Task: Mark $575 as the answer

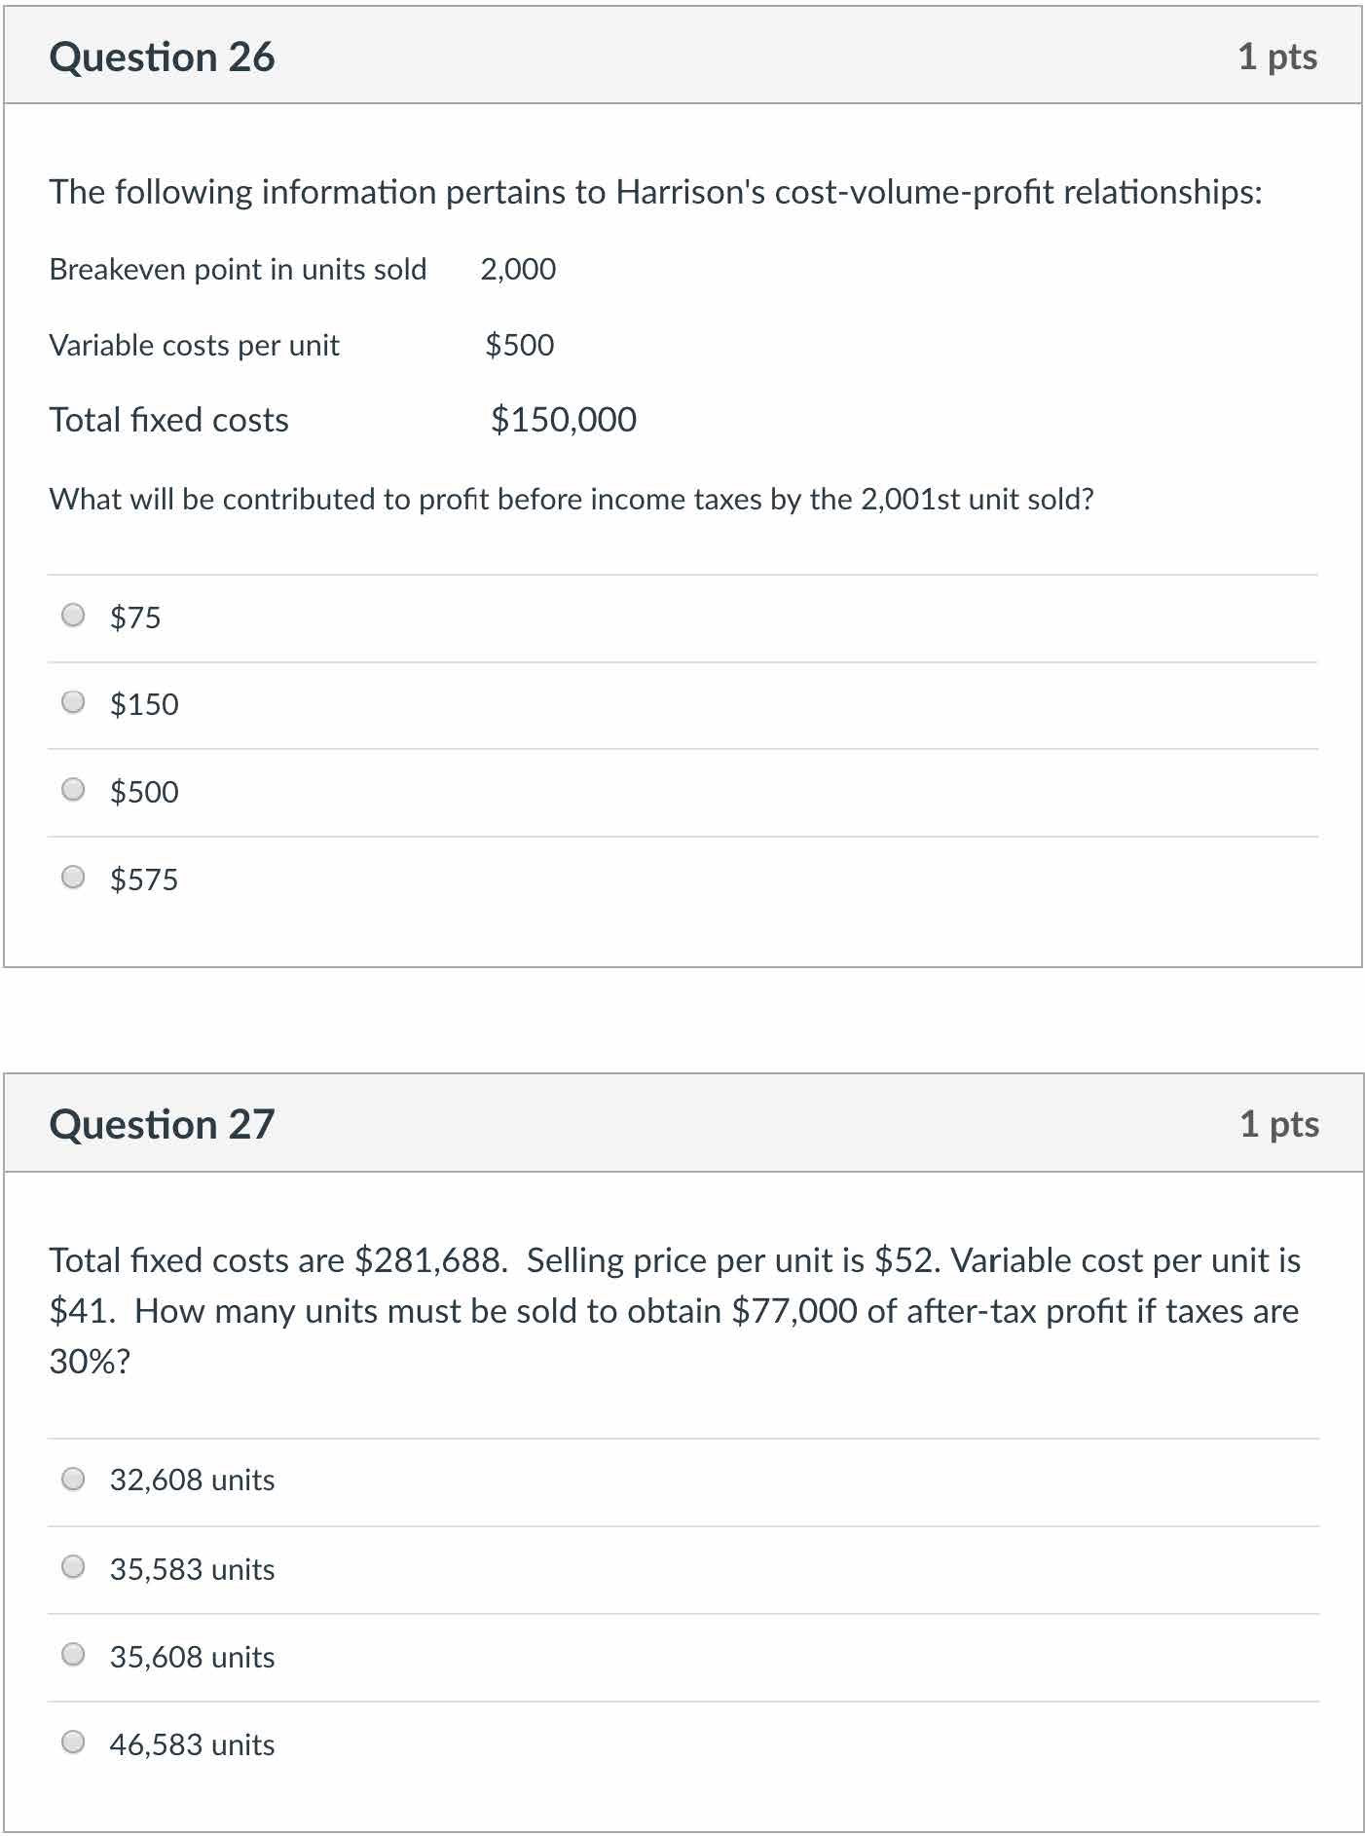Action: coord(73,878)
